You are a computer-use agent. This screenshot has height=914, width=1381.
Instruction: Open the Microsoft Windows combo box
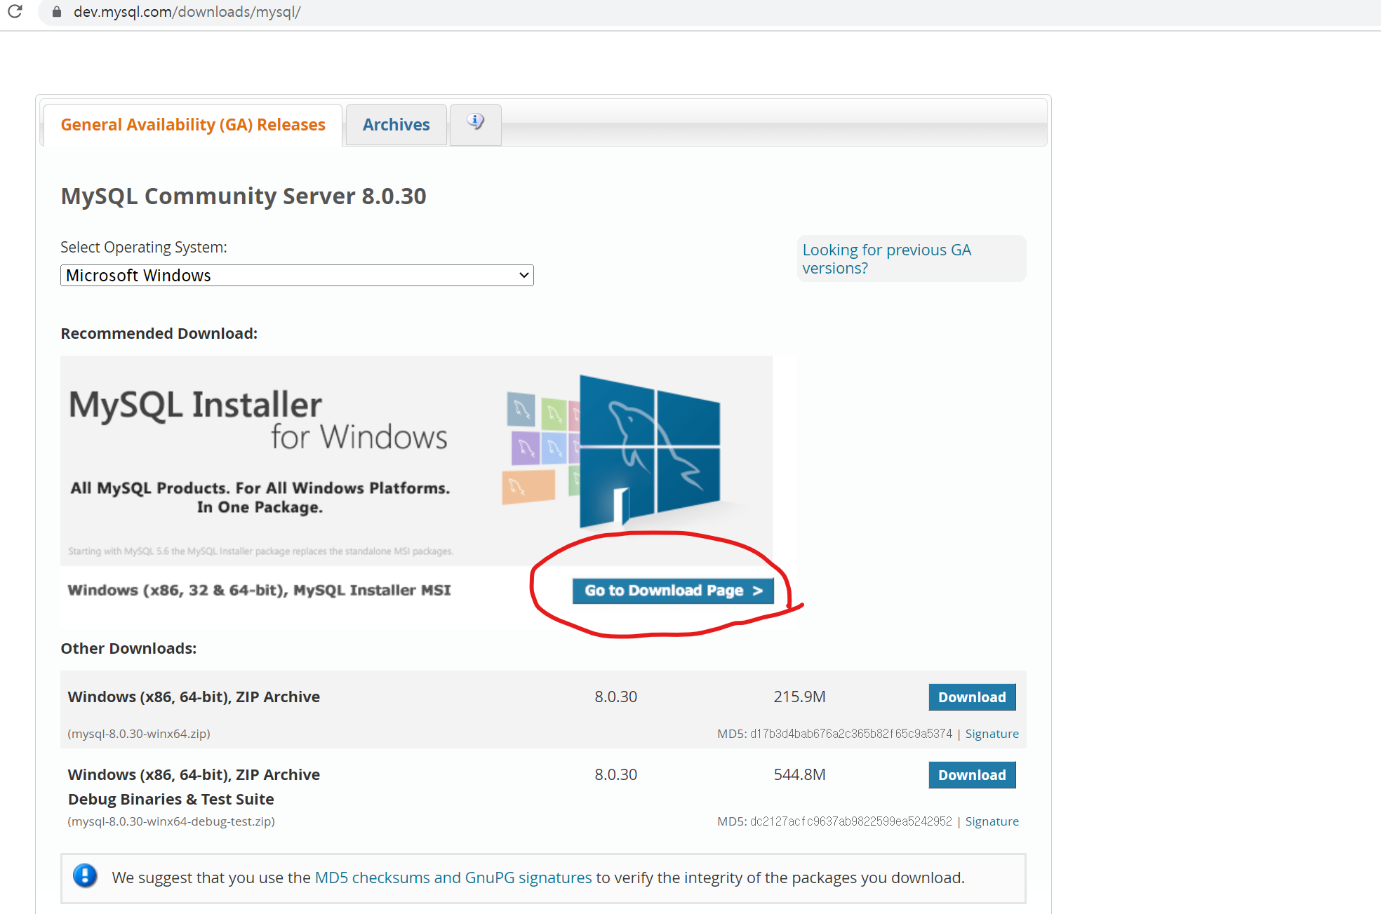tap(296, 275)
